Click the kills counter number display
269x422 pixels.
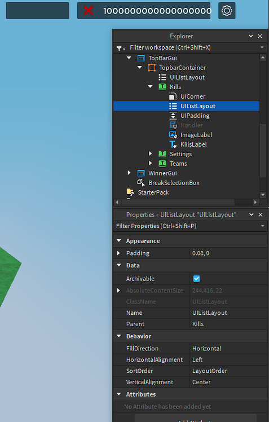click(157, 11)
